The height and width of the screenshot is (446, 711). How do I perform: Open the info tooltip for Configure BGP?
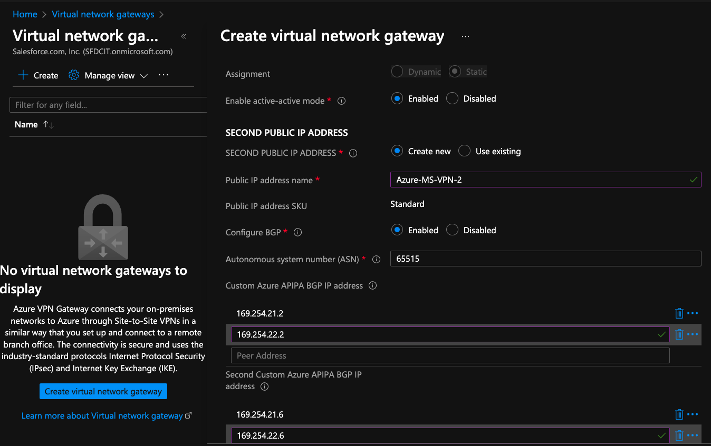(297, 232)
